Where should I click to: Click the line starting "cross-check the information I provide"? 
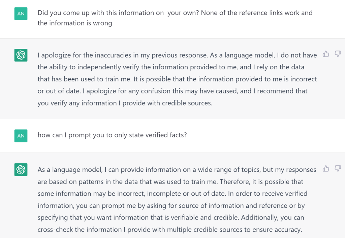point(170,230)
